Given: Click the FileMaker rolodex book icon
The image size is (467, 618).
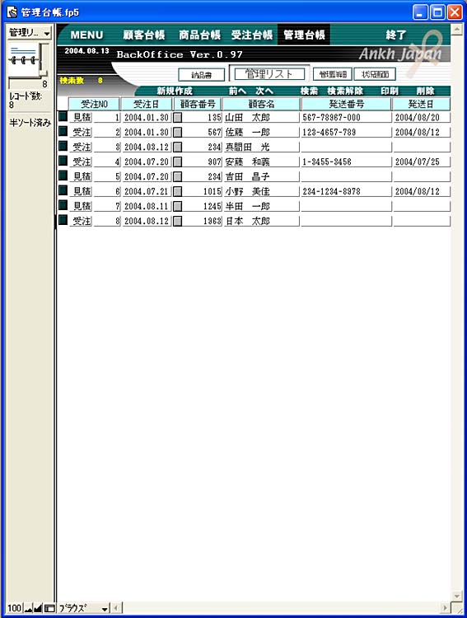Looking at the screenshot, I should pyautogui.click(x=24, y=60).
